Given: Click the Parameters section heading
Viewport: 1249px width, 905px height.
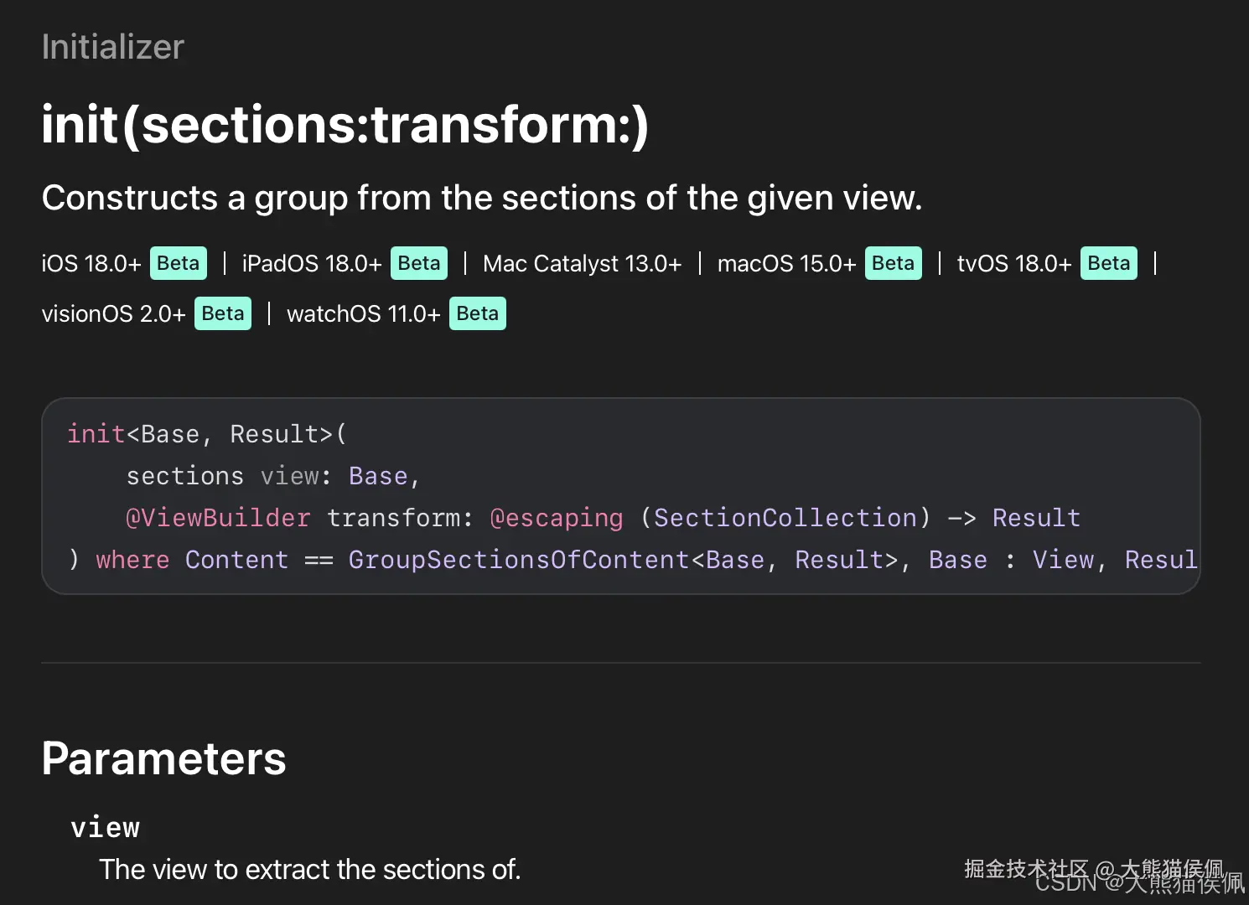Looking at the screenshot, I should 164,758.
